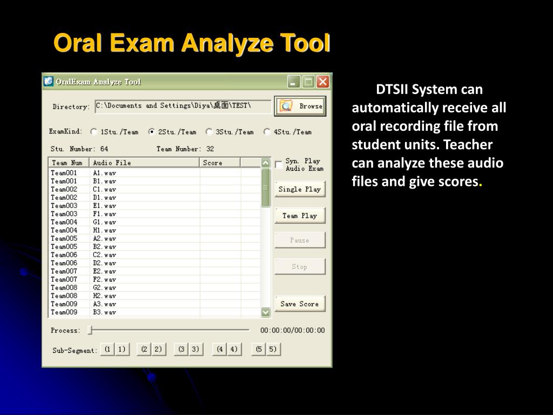Click sub-segment start button (4

pos(220,350)
